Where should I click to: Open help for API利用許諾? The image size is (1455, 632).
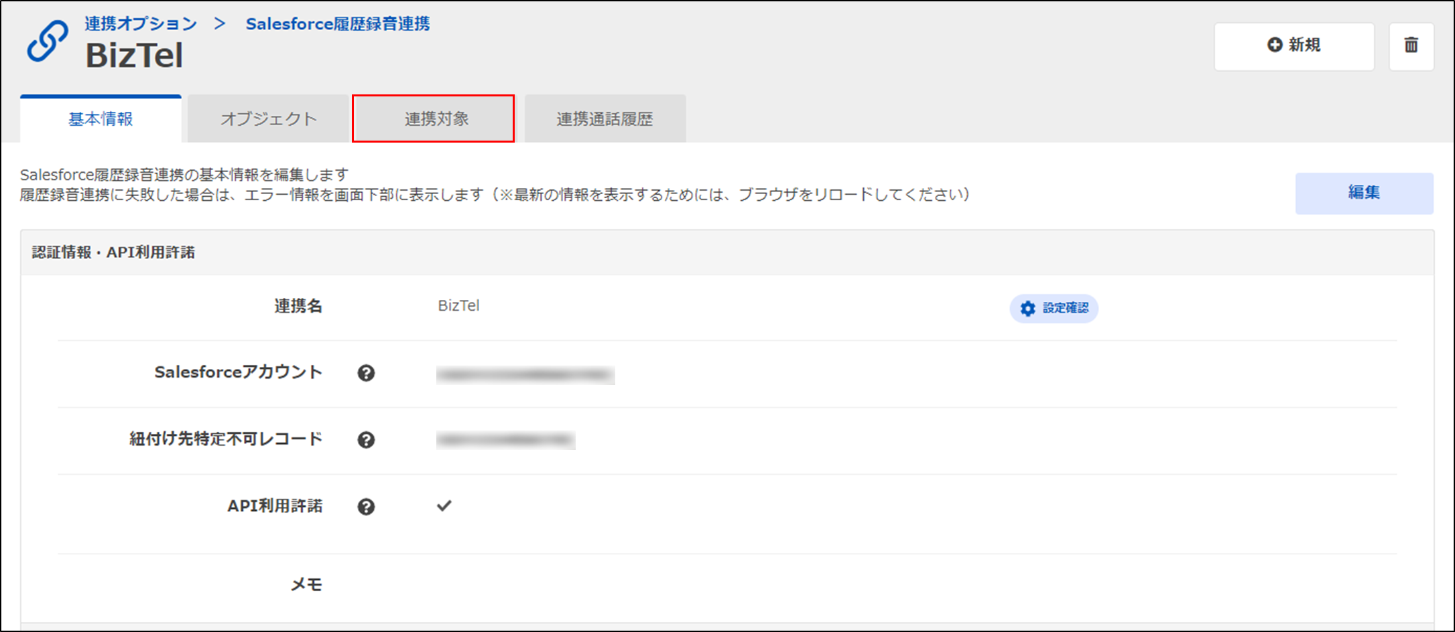point(366,507)
